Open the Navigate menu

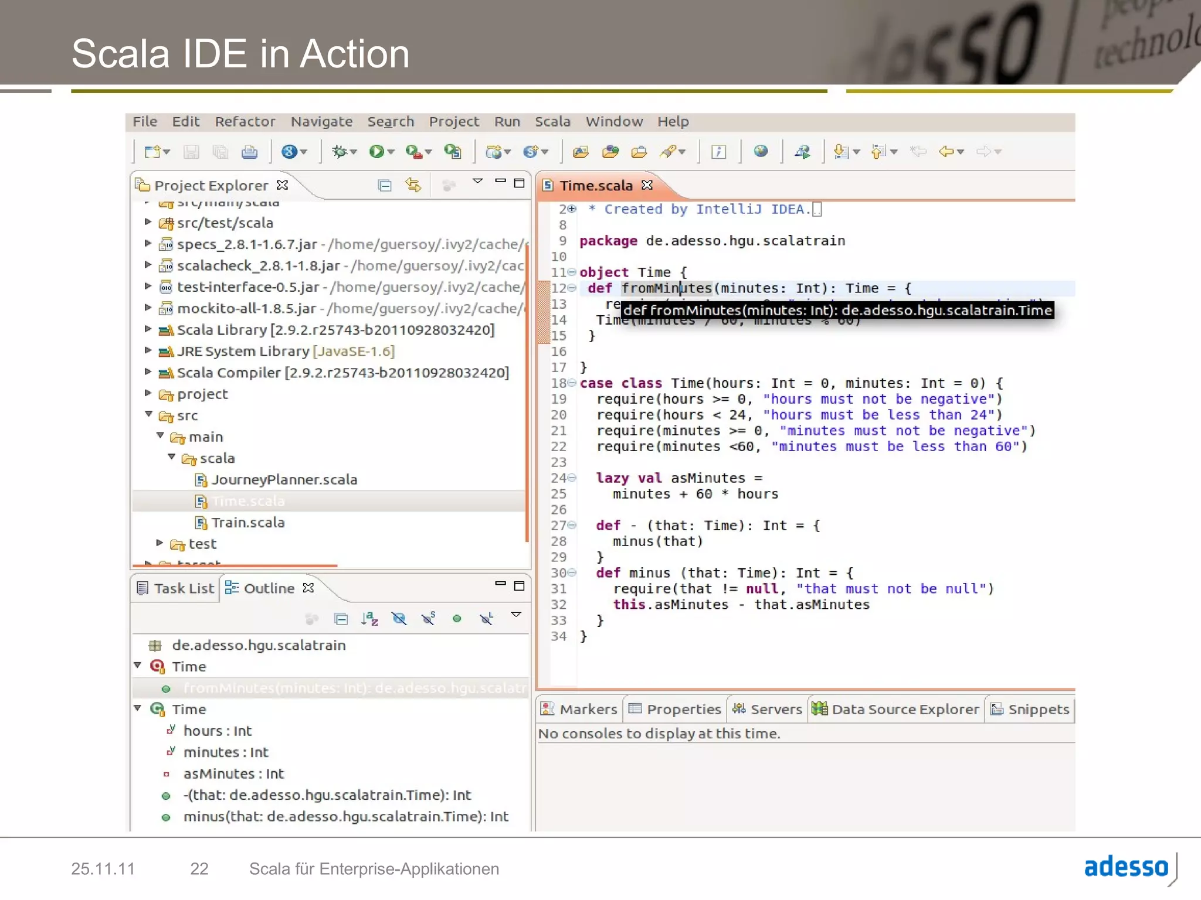(x=321, y=122)
